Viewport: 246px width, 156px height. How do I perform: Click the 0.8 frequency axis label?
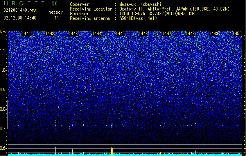(3, 109)
